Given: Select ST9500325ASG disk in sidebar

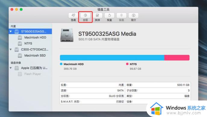Looking at the screenshot, I should 30,32.
